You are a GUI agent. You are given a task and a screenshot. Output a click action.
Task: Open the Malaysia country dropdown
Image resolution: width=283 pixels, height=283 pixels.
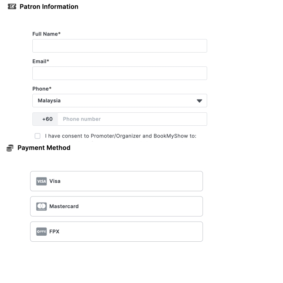[119, 101]
